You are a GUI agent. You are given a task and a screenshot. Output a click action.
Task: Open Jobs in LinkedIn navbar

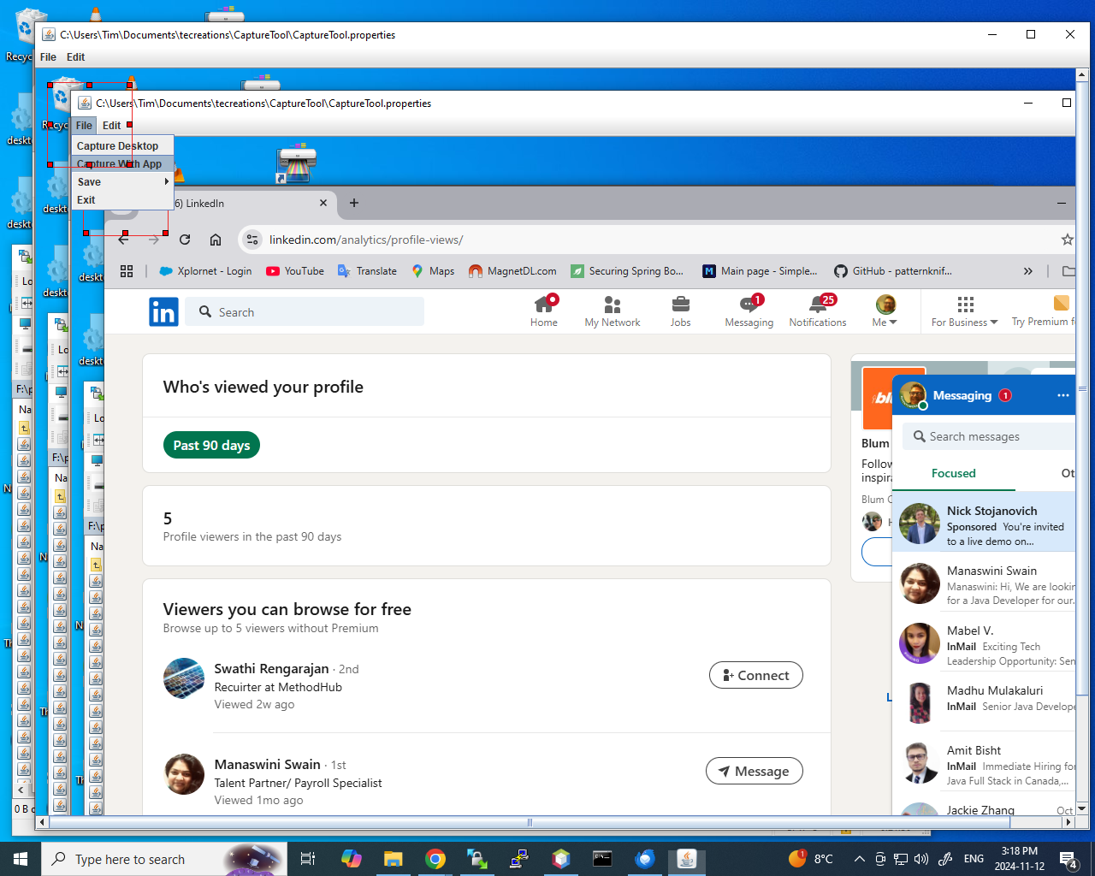[x=681, y=311]
